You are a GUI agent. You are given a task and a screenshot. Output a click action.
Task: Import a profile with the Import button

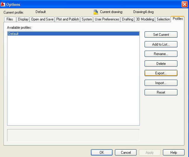point(161,83)
